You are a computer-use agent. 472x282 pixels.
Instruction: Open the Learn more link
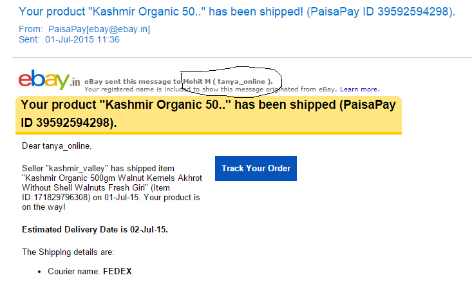tap(359, 89)
